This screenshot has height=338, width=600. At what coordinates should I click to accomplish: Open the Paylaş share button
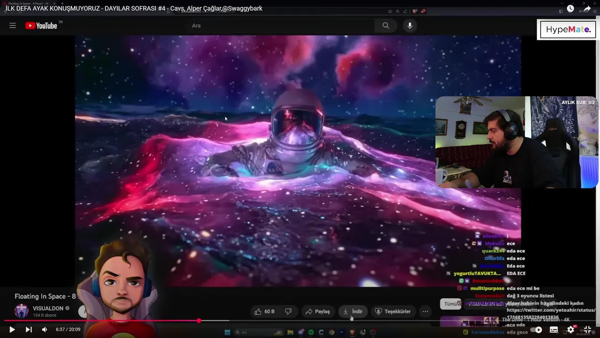pos(317,311)
